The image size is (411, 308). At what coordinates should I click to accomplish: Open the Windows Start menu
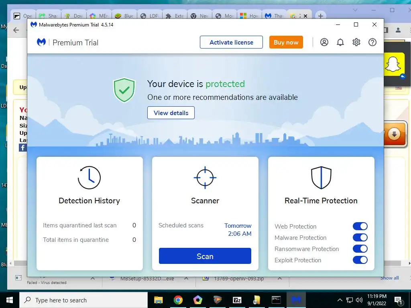[10, 300]
